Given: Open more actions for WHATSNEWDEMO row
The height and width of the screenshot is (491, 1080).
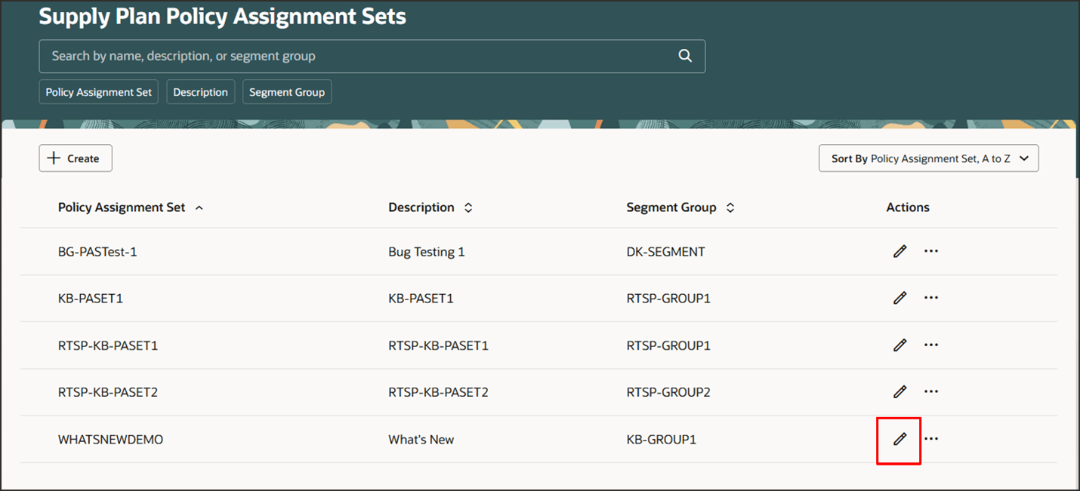Looking at the screenshot, I should (931, 438).
